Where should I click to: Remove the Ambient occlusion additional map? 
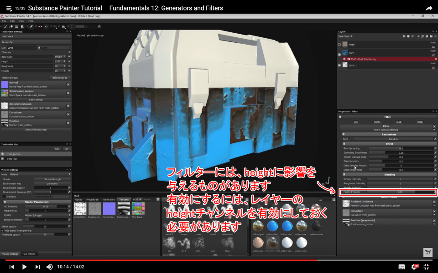tap(68, 106)
